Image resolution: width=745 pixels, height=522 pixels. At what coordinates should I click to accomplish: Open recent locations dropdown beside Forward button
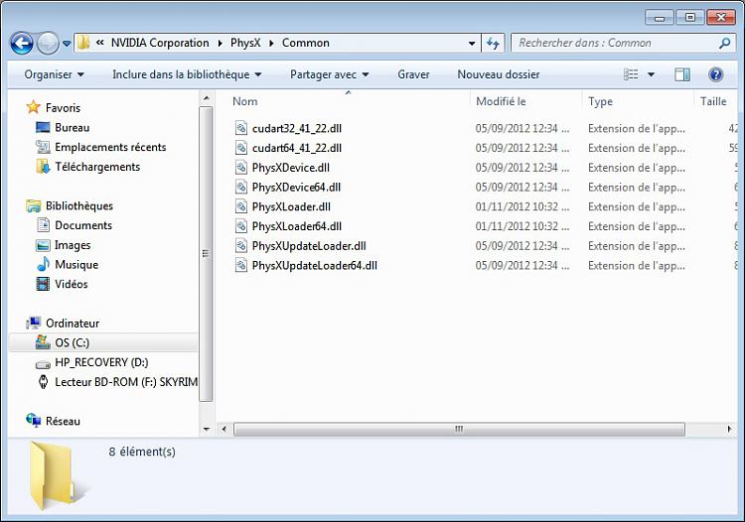[67, 44]
